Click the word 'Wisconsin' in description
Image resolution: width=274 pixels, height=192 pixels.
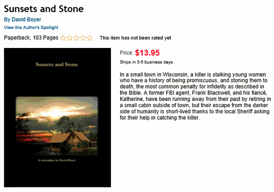tap(175, 75)
